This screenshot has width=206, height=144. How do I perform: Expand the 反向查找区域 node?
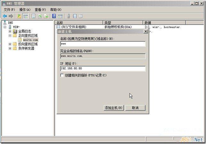click(10, 44)
